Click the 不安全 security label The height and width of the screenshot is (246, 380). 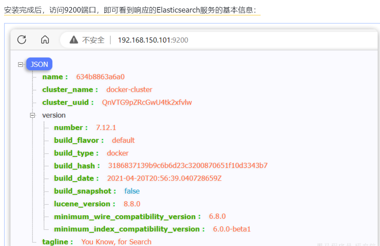pyautogui.click(x=93, y=40)
